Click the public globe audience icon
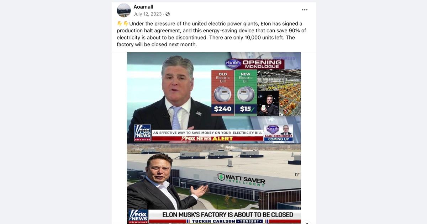 167,14
